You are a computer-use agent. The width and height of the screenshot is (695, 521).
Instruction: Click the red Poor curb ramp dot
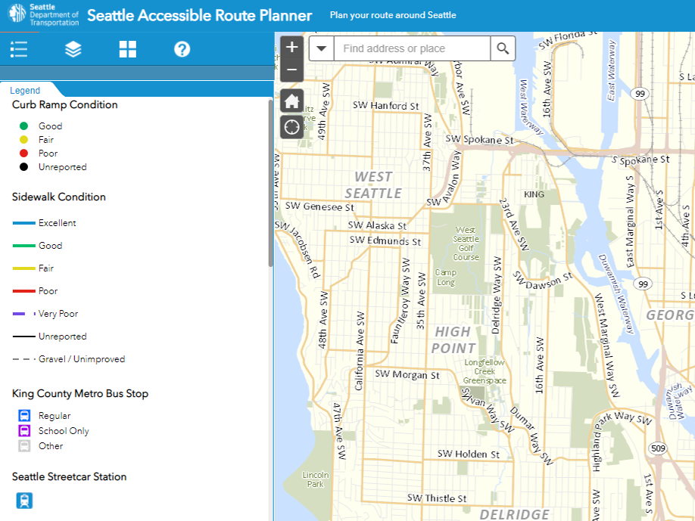24,154
